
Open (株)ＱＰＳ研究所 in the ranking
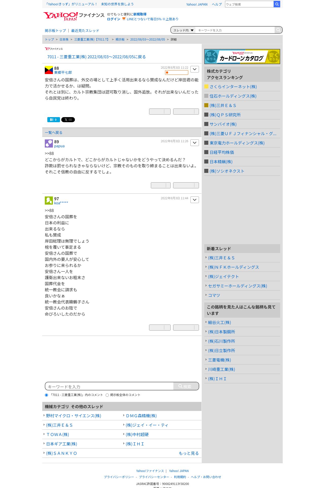pos(225,115)
